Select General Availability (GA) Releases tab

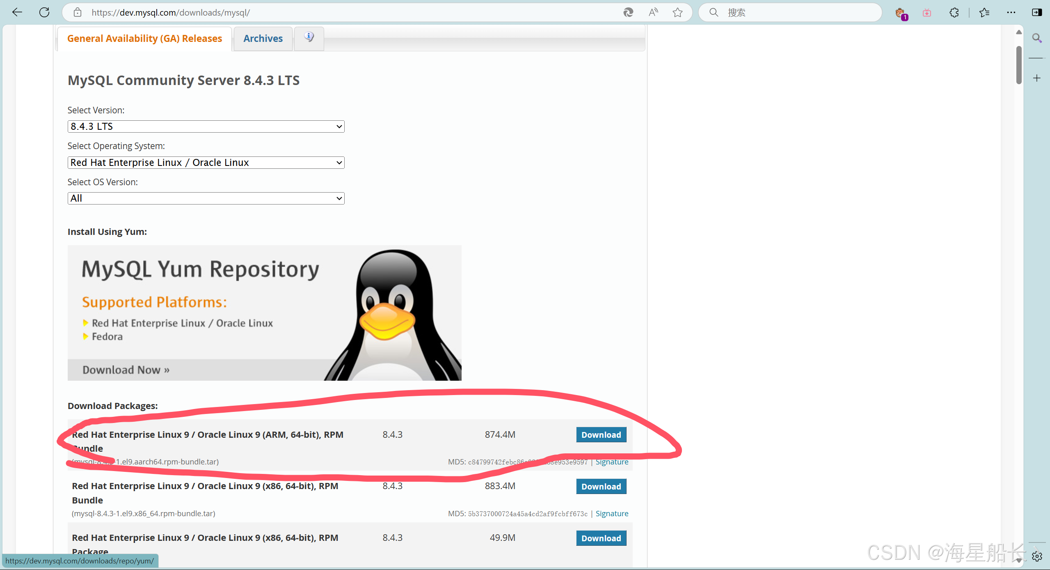[144, 39]
